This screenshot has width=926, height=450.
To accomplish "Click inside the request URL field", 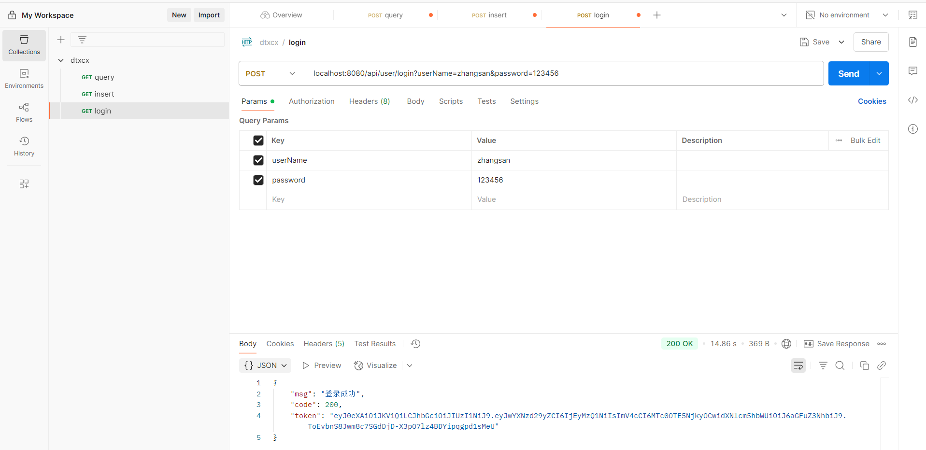I will 531,73.
